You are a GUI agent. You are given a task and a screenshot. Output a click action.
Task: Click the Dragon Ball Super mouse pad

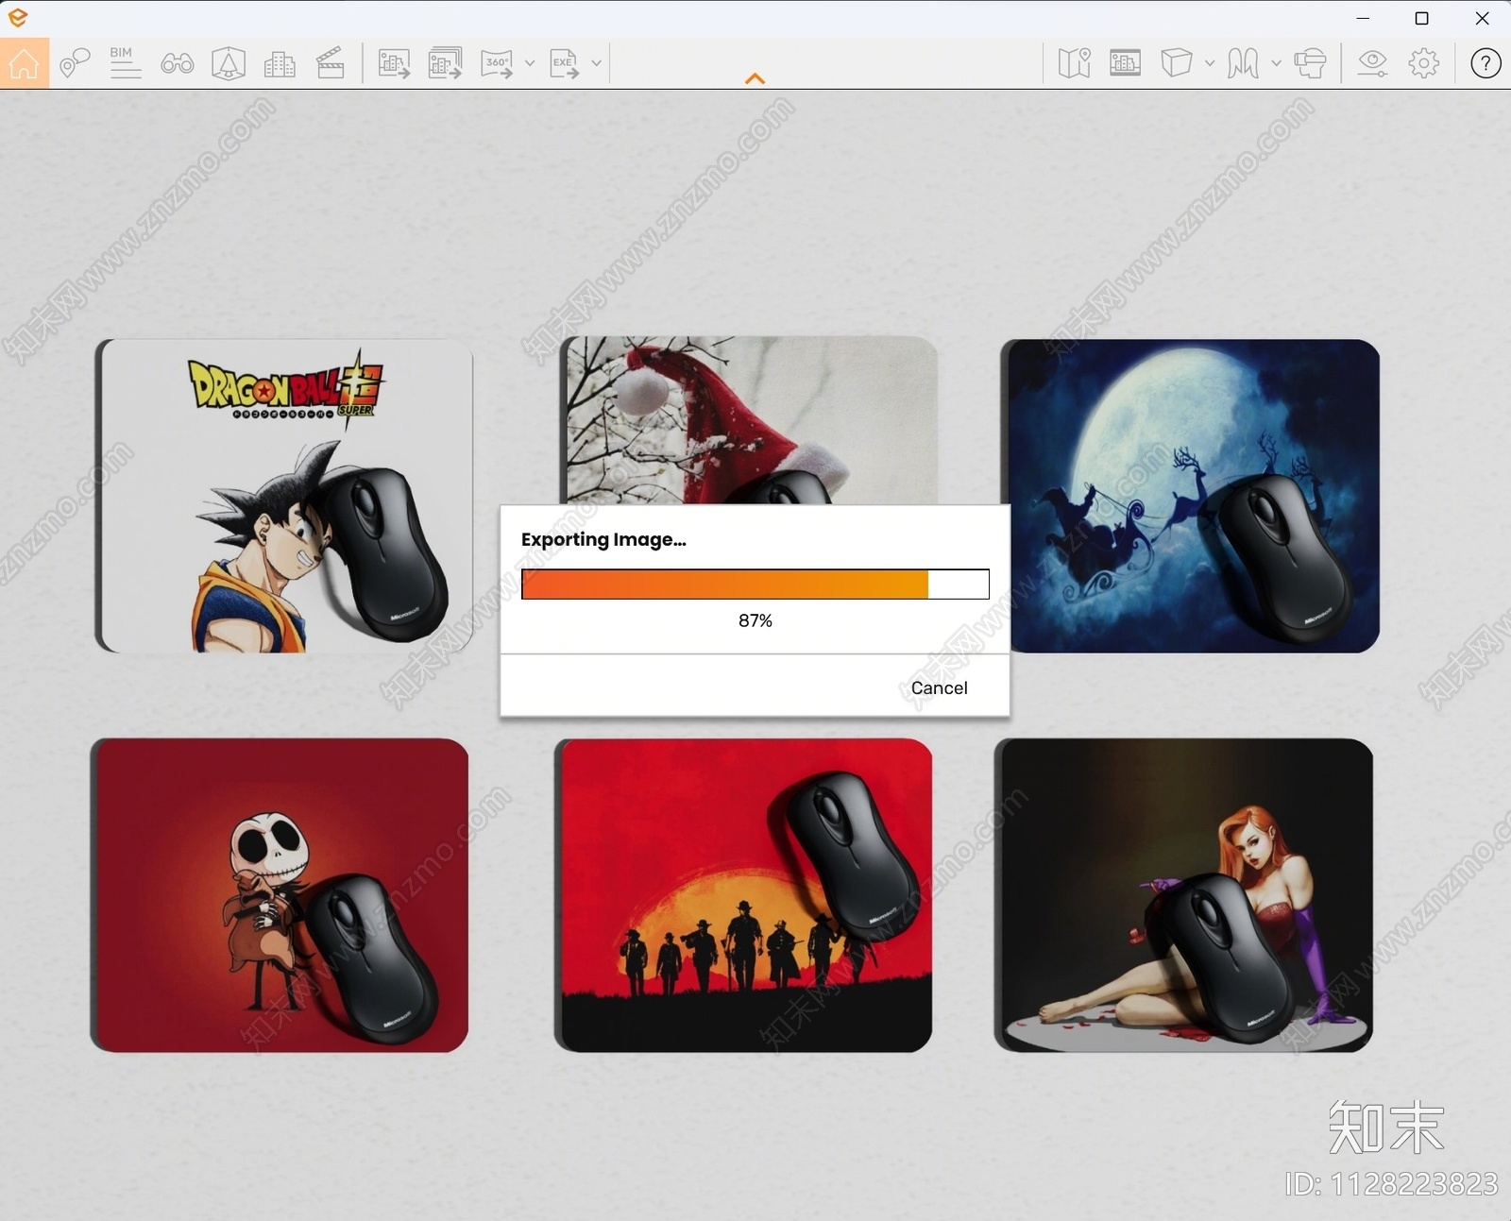pos(284,496)
